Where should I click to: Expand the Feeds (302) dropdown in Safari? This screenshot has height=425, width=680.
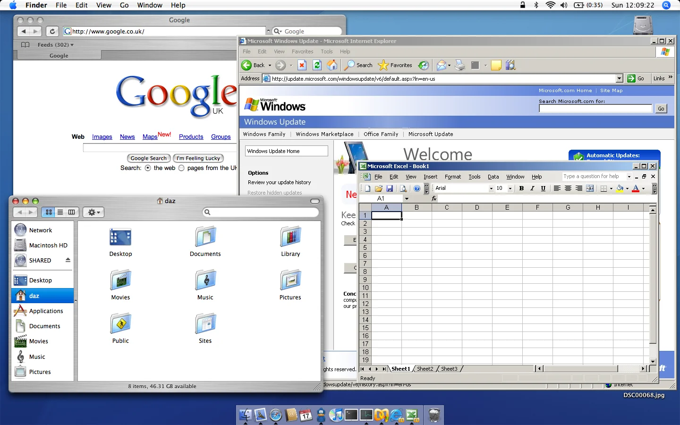(x=56, y=45)
